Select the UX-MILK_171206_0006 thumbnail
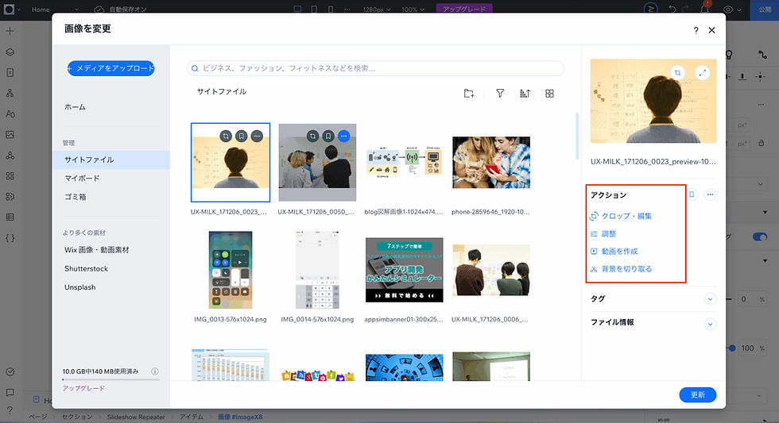 (491, 271)
